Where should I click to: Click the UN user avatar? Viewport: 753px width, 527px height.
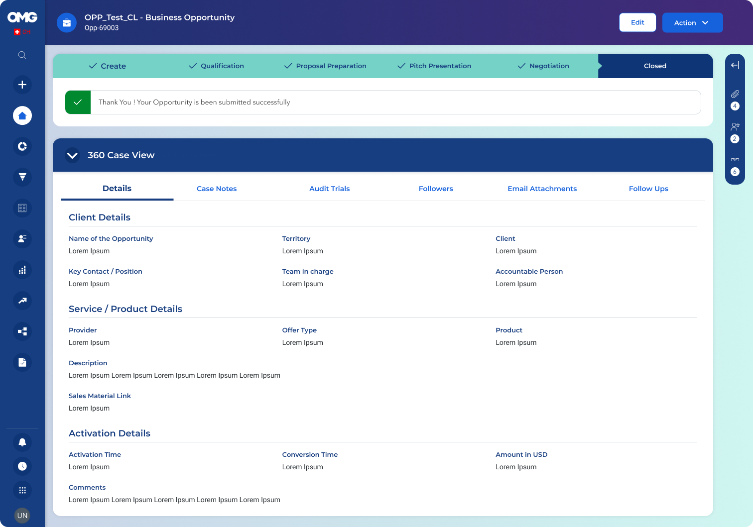point(22,516)
